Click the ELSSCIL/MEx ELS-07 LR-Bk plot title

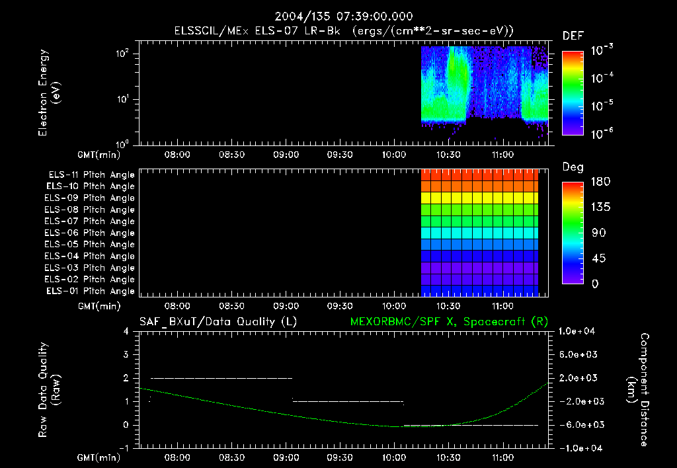pos(344,31)
